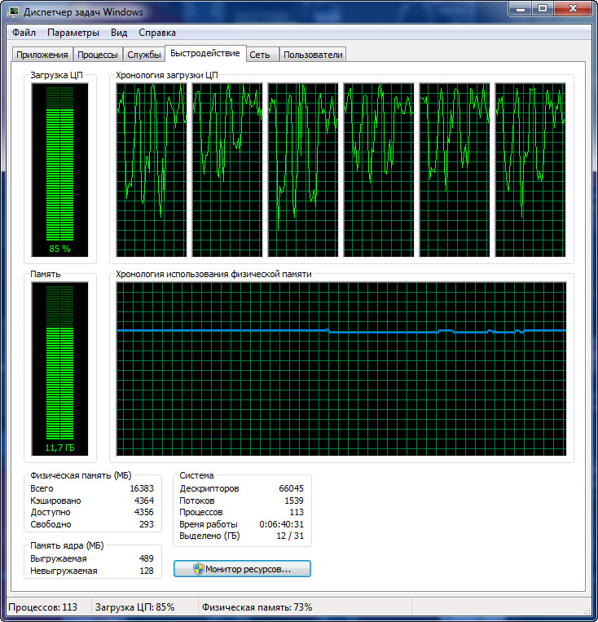The image size is (598, 622).
Task: Click the Память ядра (МБ) heading
Action: (x=67, y=545)
